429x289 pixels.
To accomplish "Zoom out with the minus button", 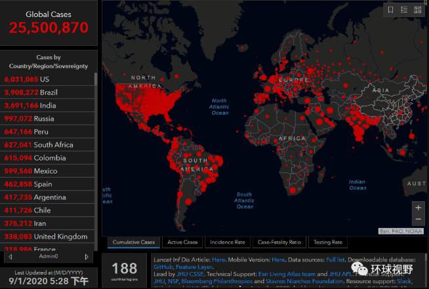I will pyautogui.click(x=418, y=219).
